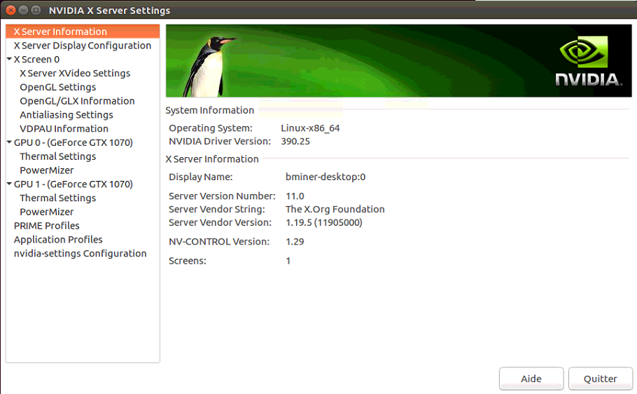Open X Server Display Configuration
Image resolution: width=637 pixels, height=394 pixels.
(x=83, y=46)
